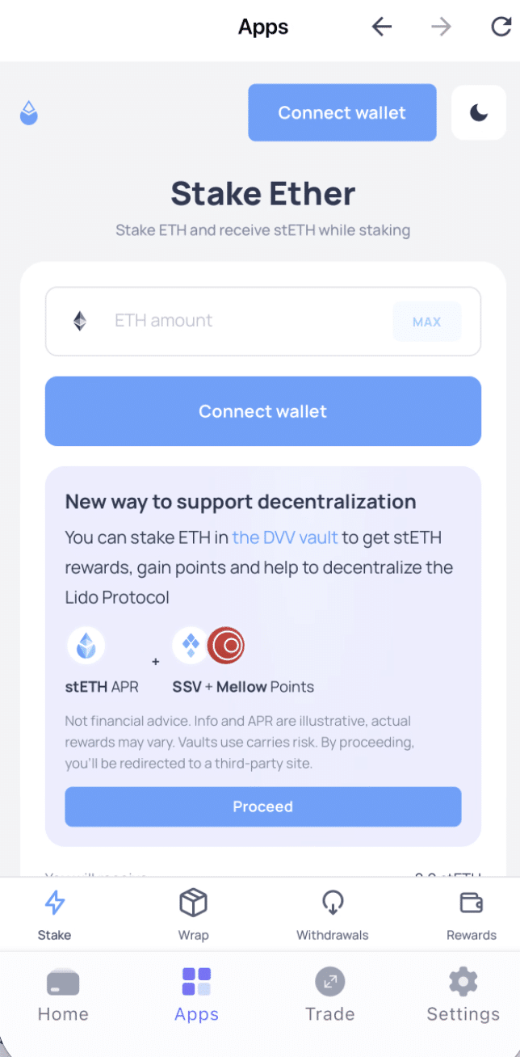Click the MAX amount button
Screen dimensions: 520x1057
tap(426, 321)
